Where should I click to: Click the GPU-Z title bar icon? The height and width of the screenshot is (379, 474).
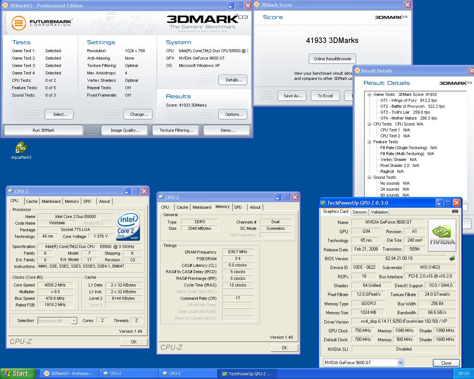pyautogui.click(x=323, y=203)
